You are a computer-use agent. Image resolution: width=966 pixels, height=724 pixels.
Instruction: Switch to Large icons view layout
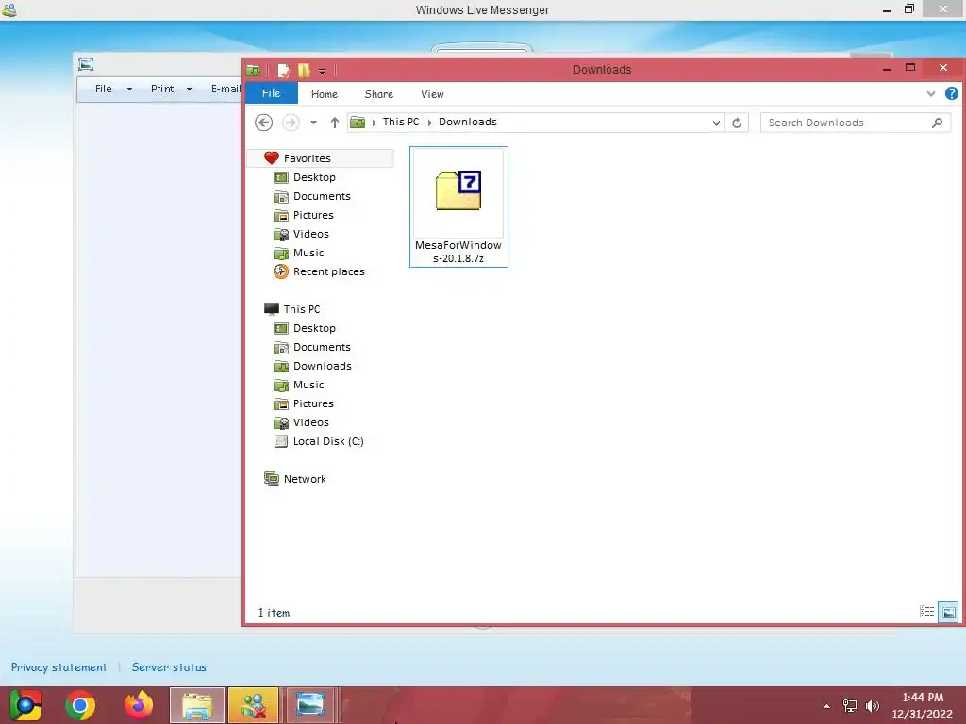tap(949, 612)
